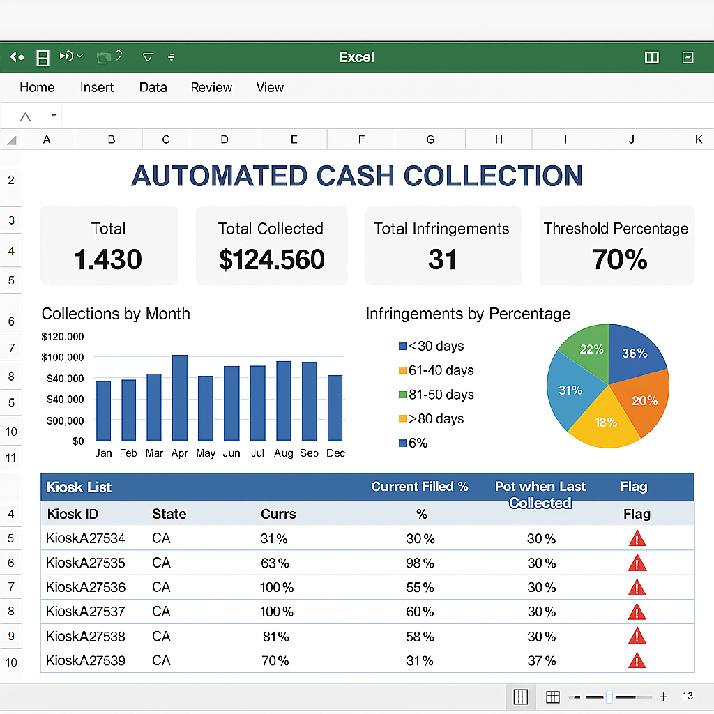Click the Save workbook icon
This screenshot has width=714, height=714.
43,57
